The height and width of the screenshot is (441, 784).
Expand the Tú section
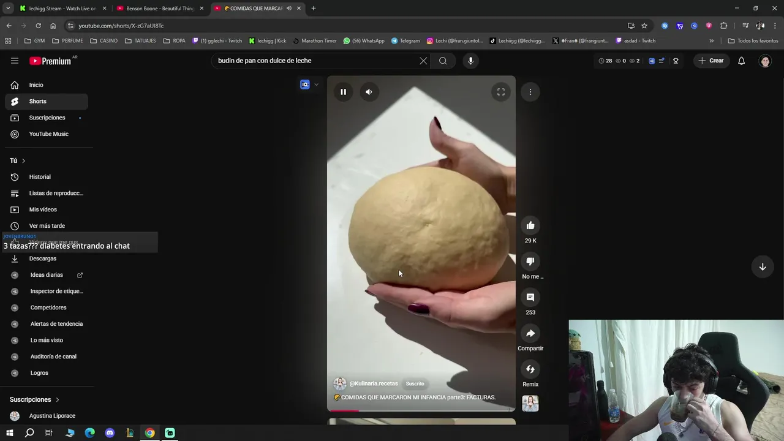(18, 160)
